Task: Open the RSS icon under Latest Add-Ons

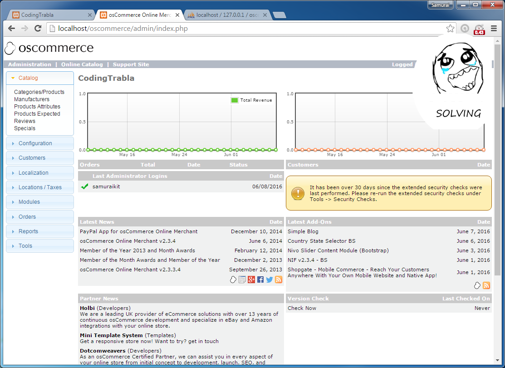Action: pyautogui.click(x=486, y=285)
